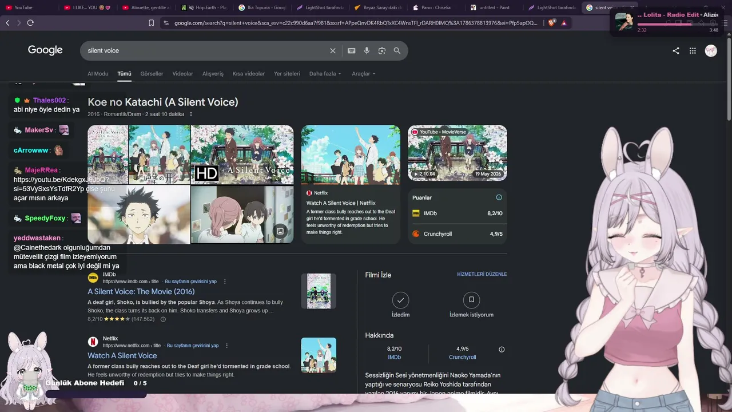Open the Kısa videolar tab
The image size is (732, 412).
tap(249, 74)
